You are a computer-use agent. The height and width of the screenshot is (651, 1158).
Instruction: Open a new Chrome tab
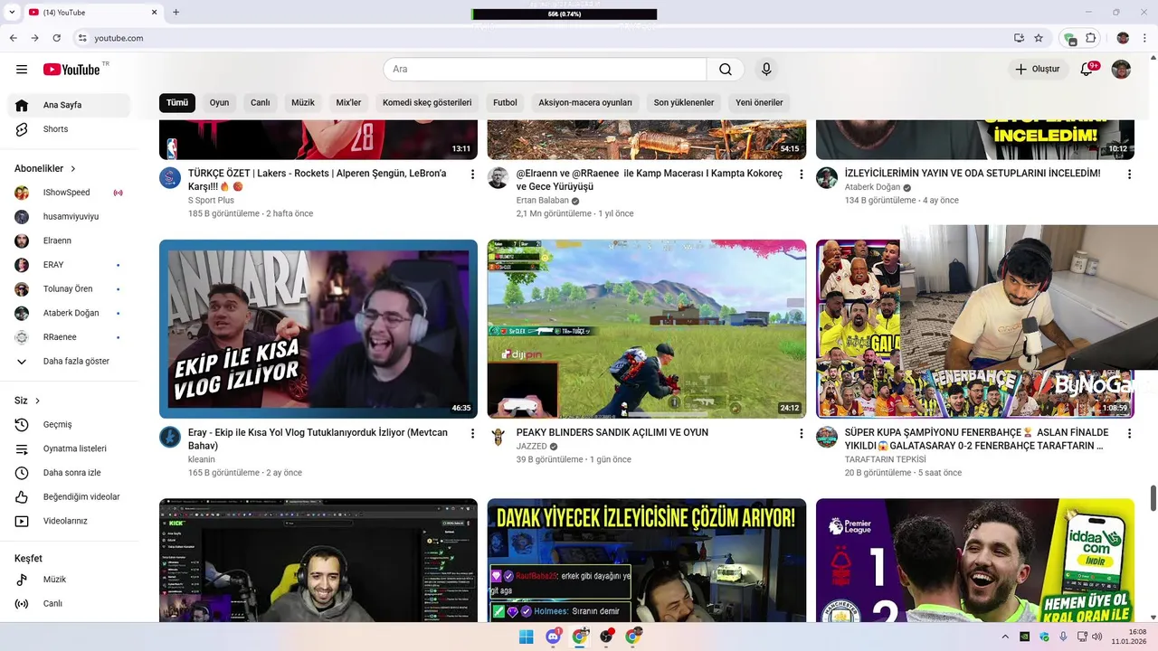pos(176,12)
